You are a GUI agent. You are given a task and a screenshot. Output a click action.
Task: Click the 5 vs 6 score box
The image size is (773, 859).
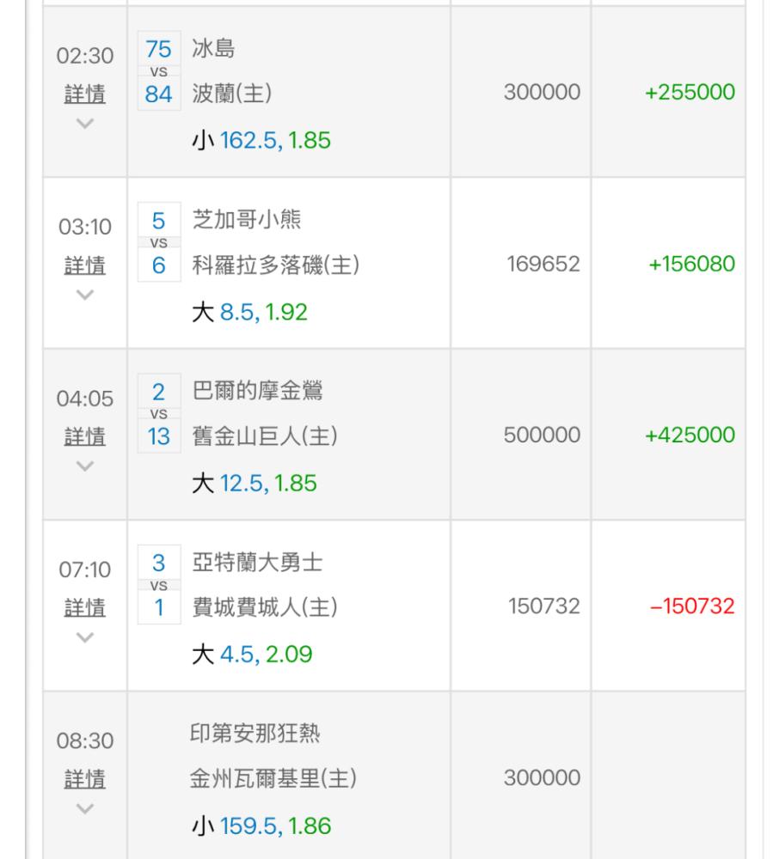click(x=158, y=244)
